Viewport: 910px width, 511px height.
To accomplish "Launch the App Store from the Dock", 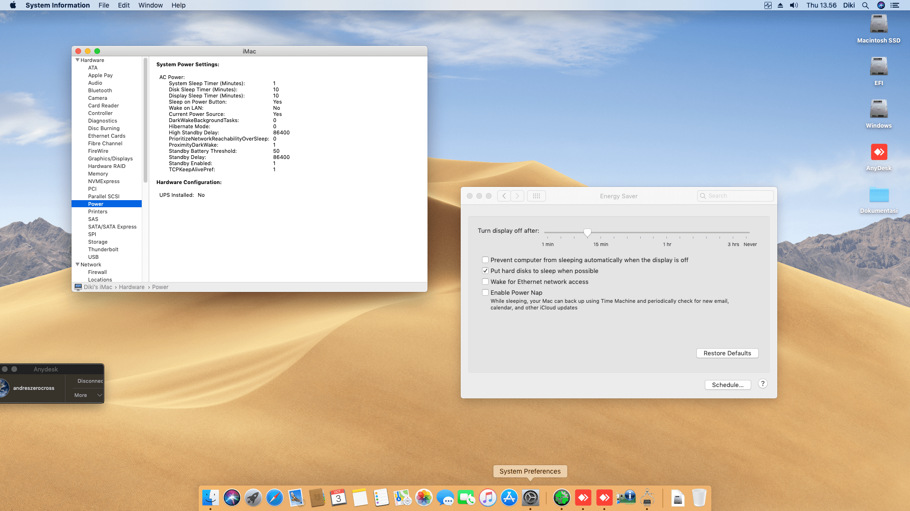I will tap(509, 498).
